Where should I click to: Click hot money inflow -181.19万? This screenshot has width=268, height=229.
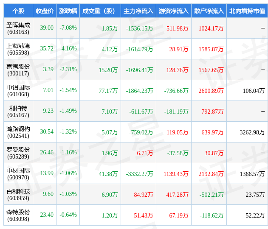coord(176,112)
